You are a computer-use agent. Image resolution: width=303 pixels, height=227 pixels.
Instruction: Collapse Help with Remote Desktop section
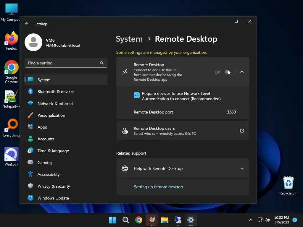(242, 168)
